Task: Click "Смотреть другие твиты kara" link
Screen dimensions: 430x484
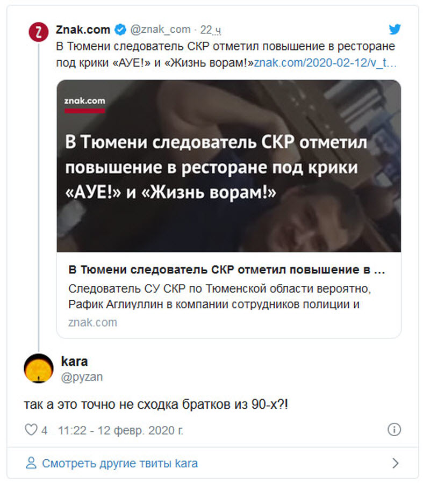Action: tap(120, 464)
